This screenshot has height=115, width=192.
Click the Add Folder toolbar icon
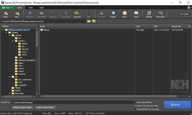(x=41, y=14)
